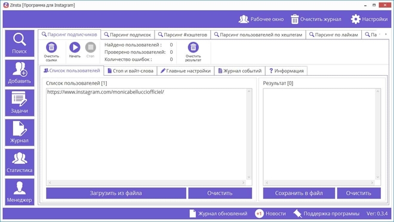394x222 pixels.
Task: Open the Задачи tasks section
Action: point(20,103)
